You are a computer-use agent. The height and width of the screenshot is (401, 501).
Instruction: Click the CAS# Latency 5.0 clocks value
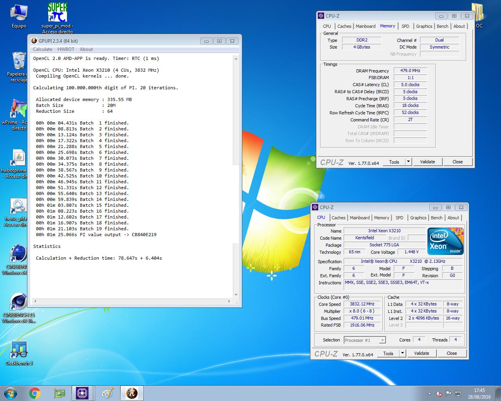[x=410, y=85]
